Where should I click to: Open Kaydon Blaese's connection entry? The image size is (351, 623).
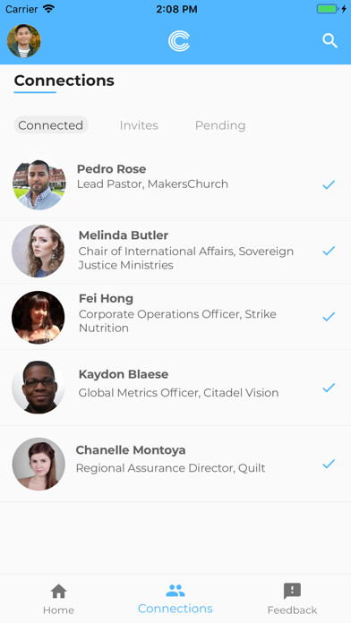pos(175,388)
